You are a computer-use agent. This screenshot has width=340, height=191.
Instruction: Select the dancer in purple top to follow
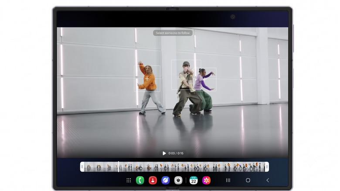tap(205, 79)
